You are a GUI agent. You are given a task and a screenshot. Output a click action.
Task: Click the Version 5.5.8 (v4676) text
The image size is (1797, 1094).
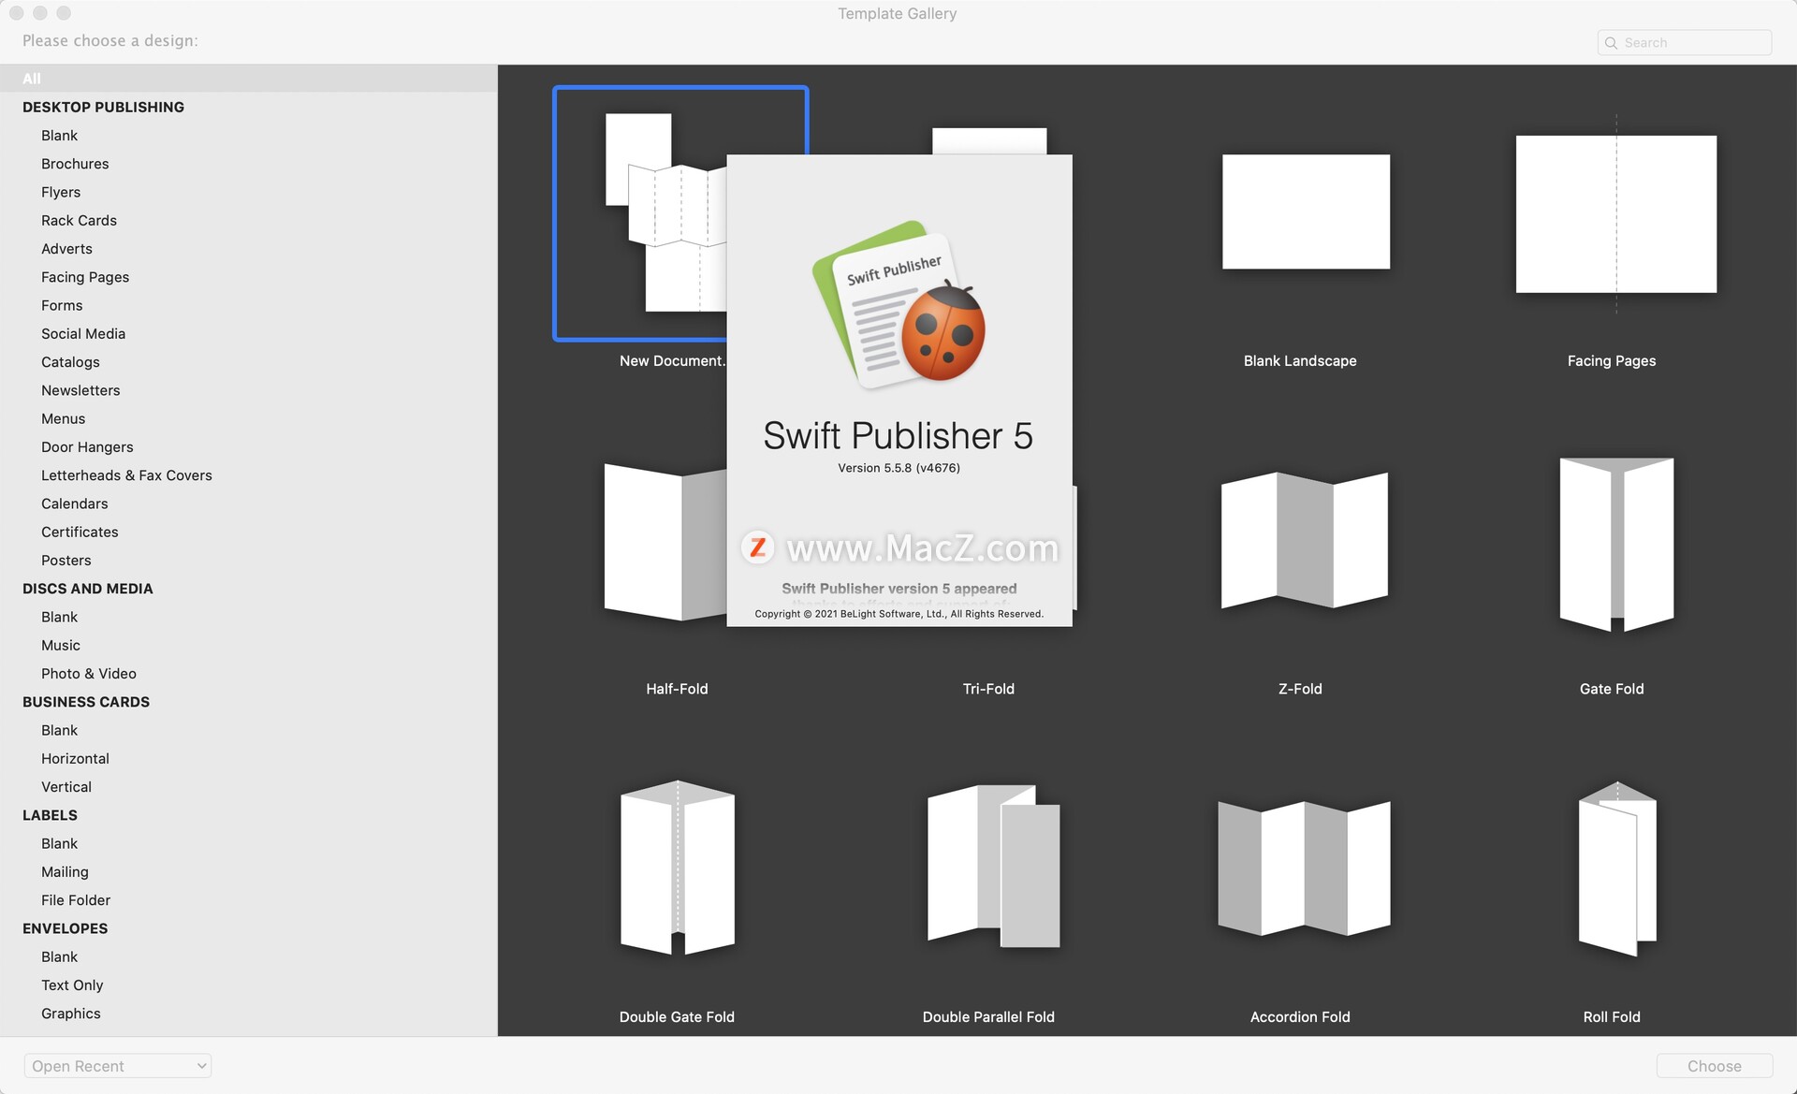(898, 468)
